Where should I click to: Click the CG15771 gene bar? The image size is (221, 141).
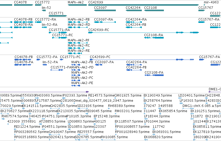58,16
